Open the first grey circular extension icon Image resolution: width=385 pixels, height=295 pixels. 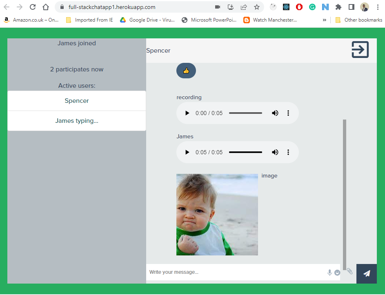(273, 7)
